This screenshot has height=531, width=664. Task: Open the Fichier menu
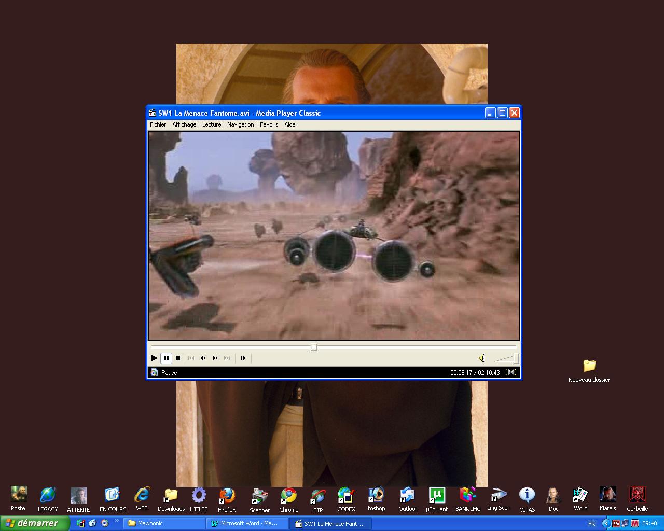[x=158, y=124]
